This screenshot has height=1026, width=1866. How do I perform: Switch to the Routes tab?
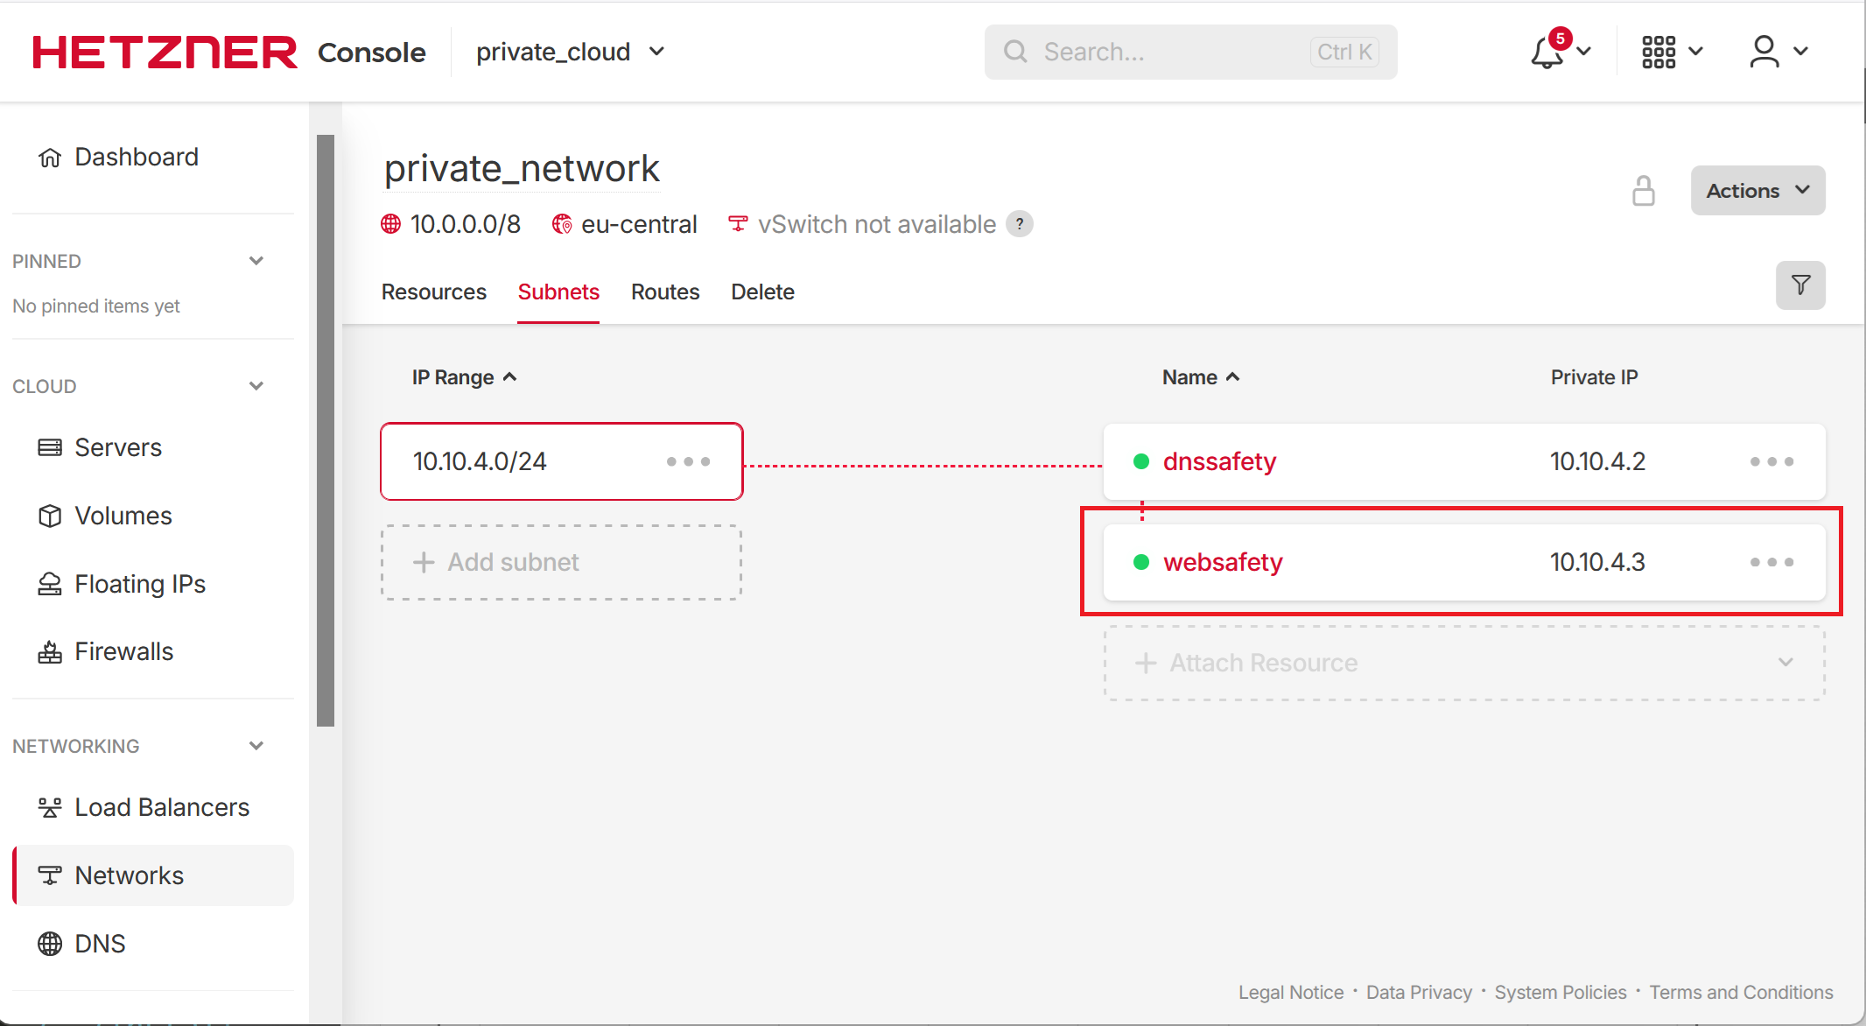665,292
